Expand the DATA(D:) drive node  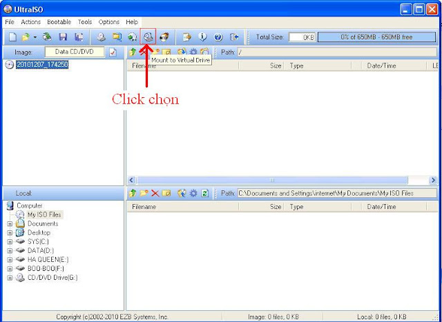[10, 251]
